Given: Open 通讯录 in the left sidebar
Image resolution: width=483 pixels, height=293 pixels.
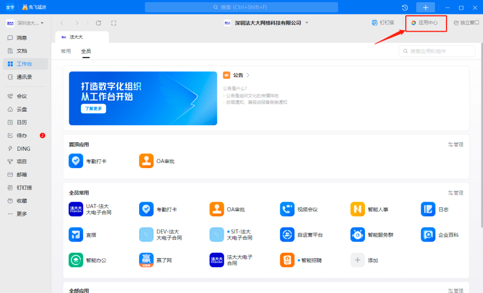Looking at the screenshot, I should point(24,77).
